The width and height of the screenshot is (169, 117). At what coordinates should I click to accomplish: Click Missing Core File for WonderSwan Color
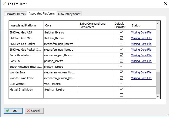coord(141,78)
